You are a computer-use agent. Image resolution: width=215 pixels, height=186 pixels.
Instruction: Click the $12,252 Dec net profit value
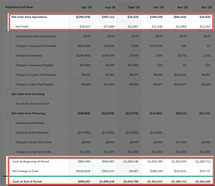(x=205, y=26)
